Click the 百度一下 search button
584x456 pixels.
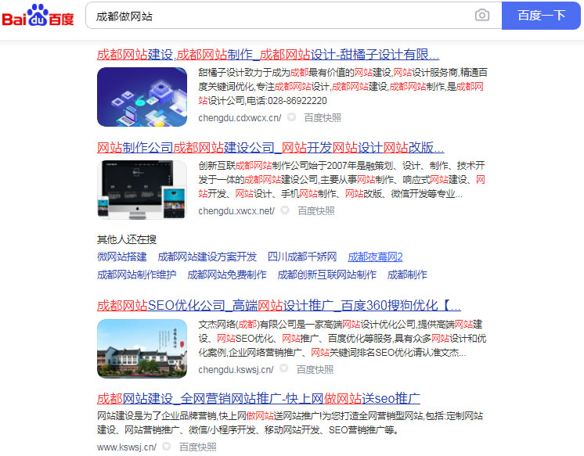tap(541, 16)
